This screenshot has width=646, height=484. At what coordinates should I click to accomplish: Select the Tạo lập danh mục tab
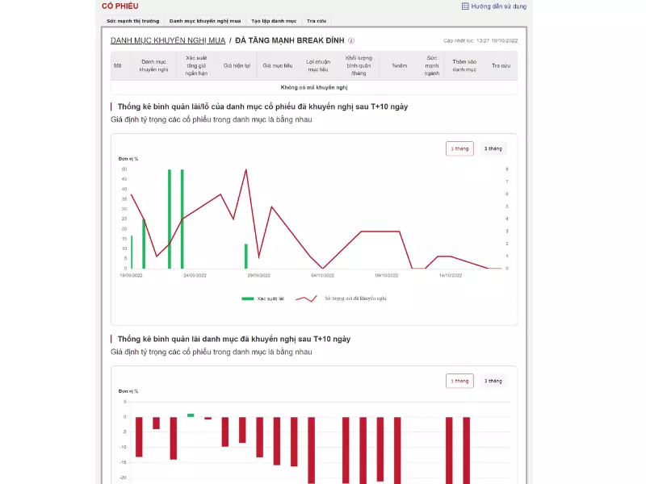tap(274, 21)
